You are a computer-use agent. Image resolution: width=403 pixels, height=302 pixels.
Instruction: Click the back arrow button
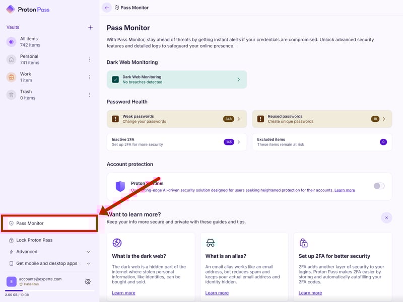(106, 8)
